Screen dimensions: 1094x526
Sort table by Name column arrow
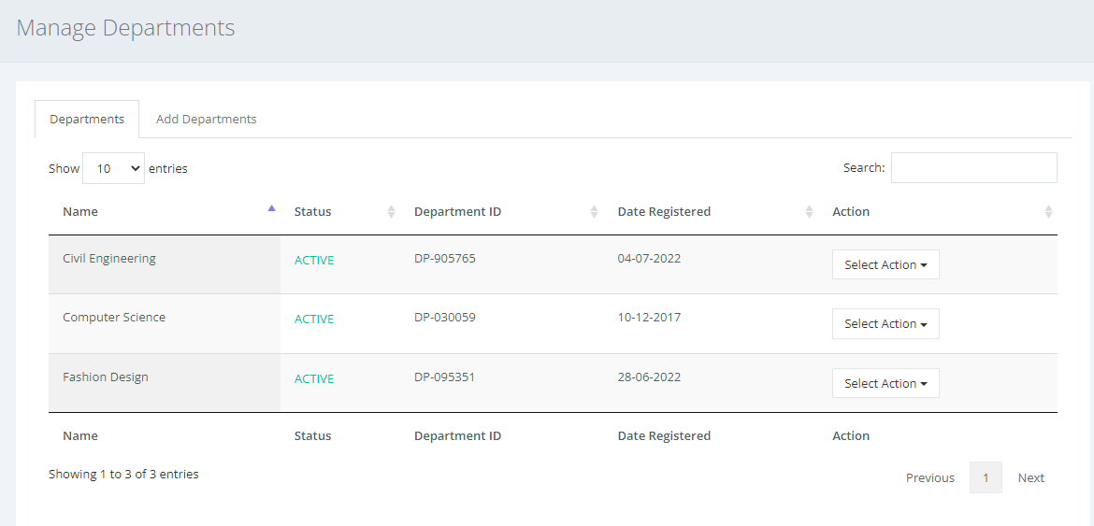(x=271, y=208)
